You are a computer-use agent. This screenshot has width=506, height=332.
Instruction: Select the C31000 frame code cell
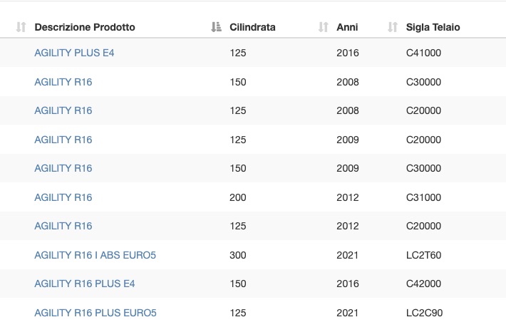click(x=423, y=197)
